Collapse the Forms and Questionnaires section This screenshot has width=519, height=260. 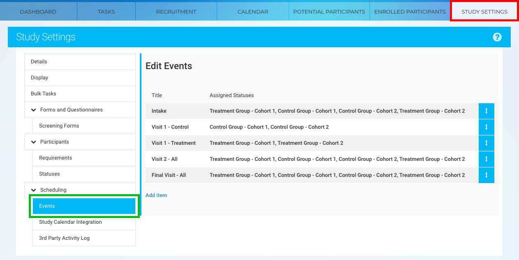[x=34, y=110]
